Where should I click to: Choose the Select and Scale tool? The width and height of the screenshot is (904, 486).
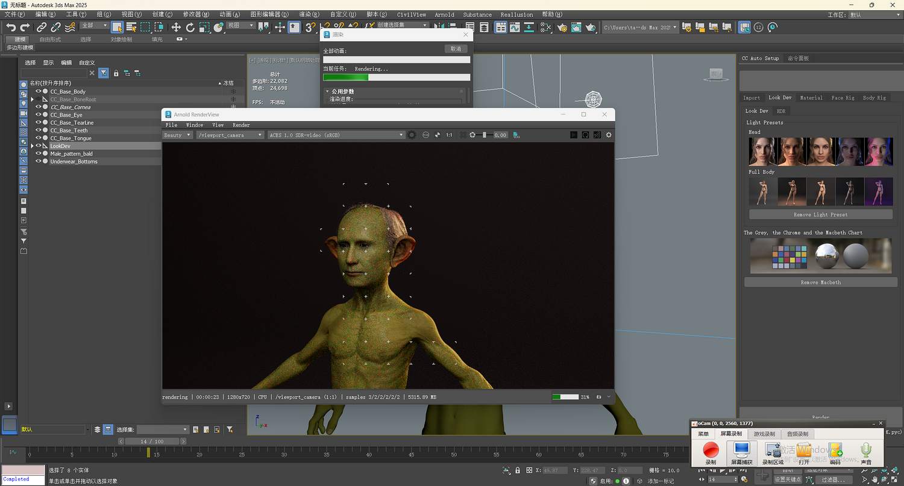tap(204, 27)
